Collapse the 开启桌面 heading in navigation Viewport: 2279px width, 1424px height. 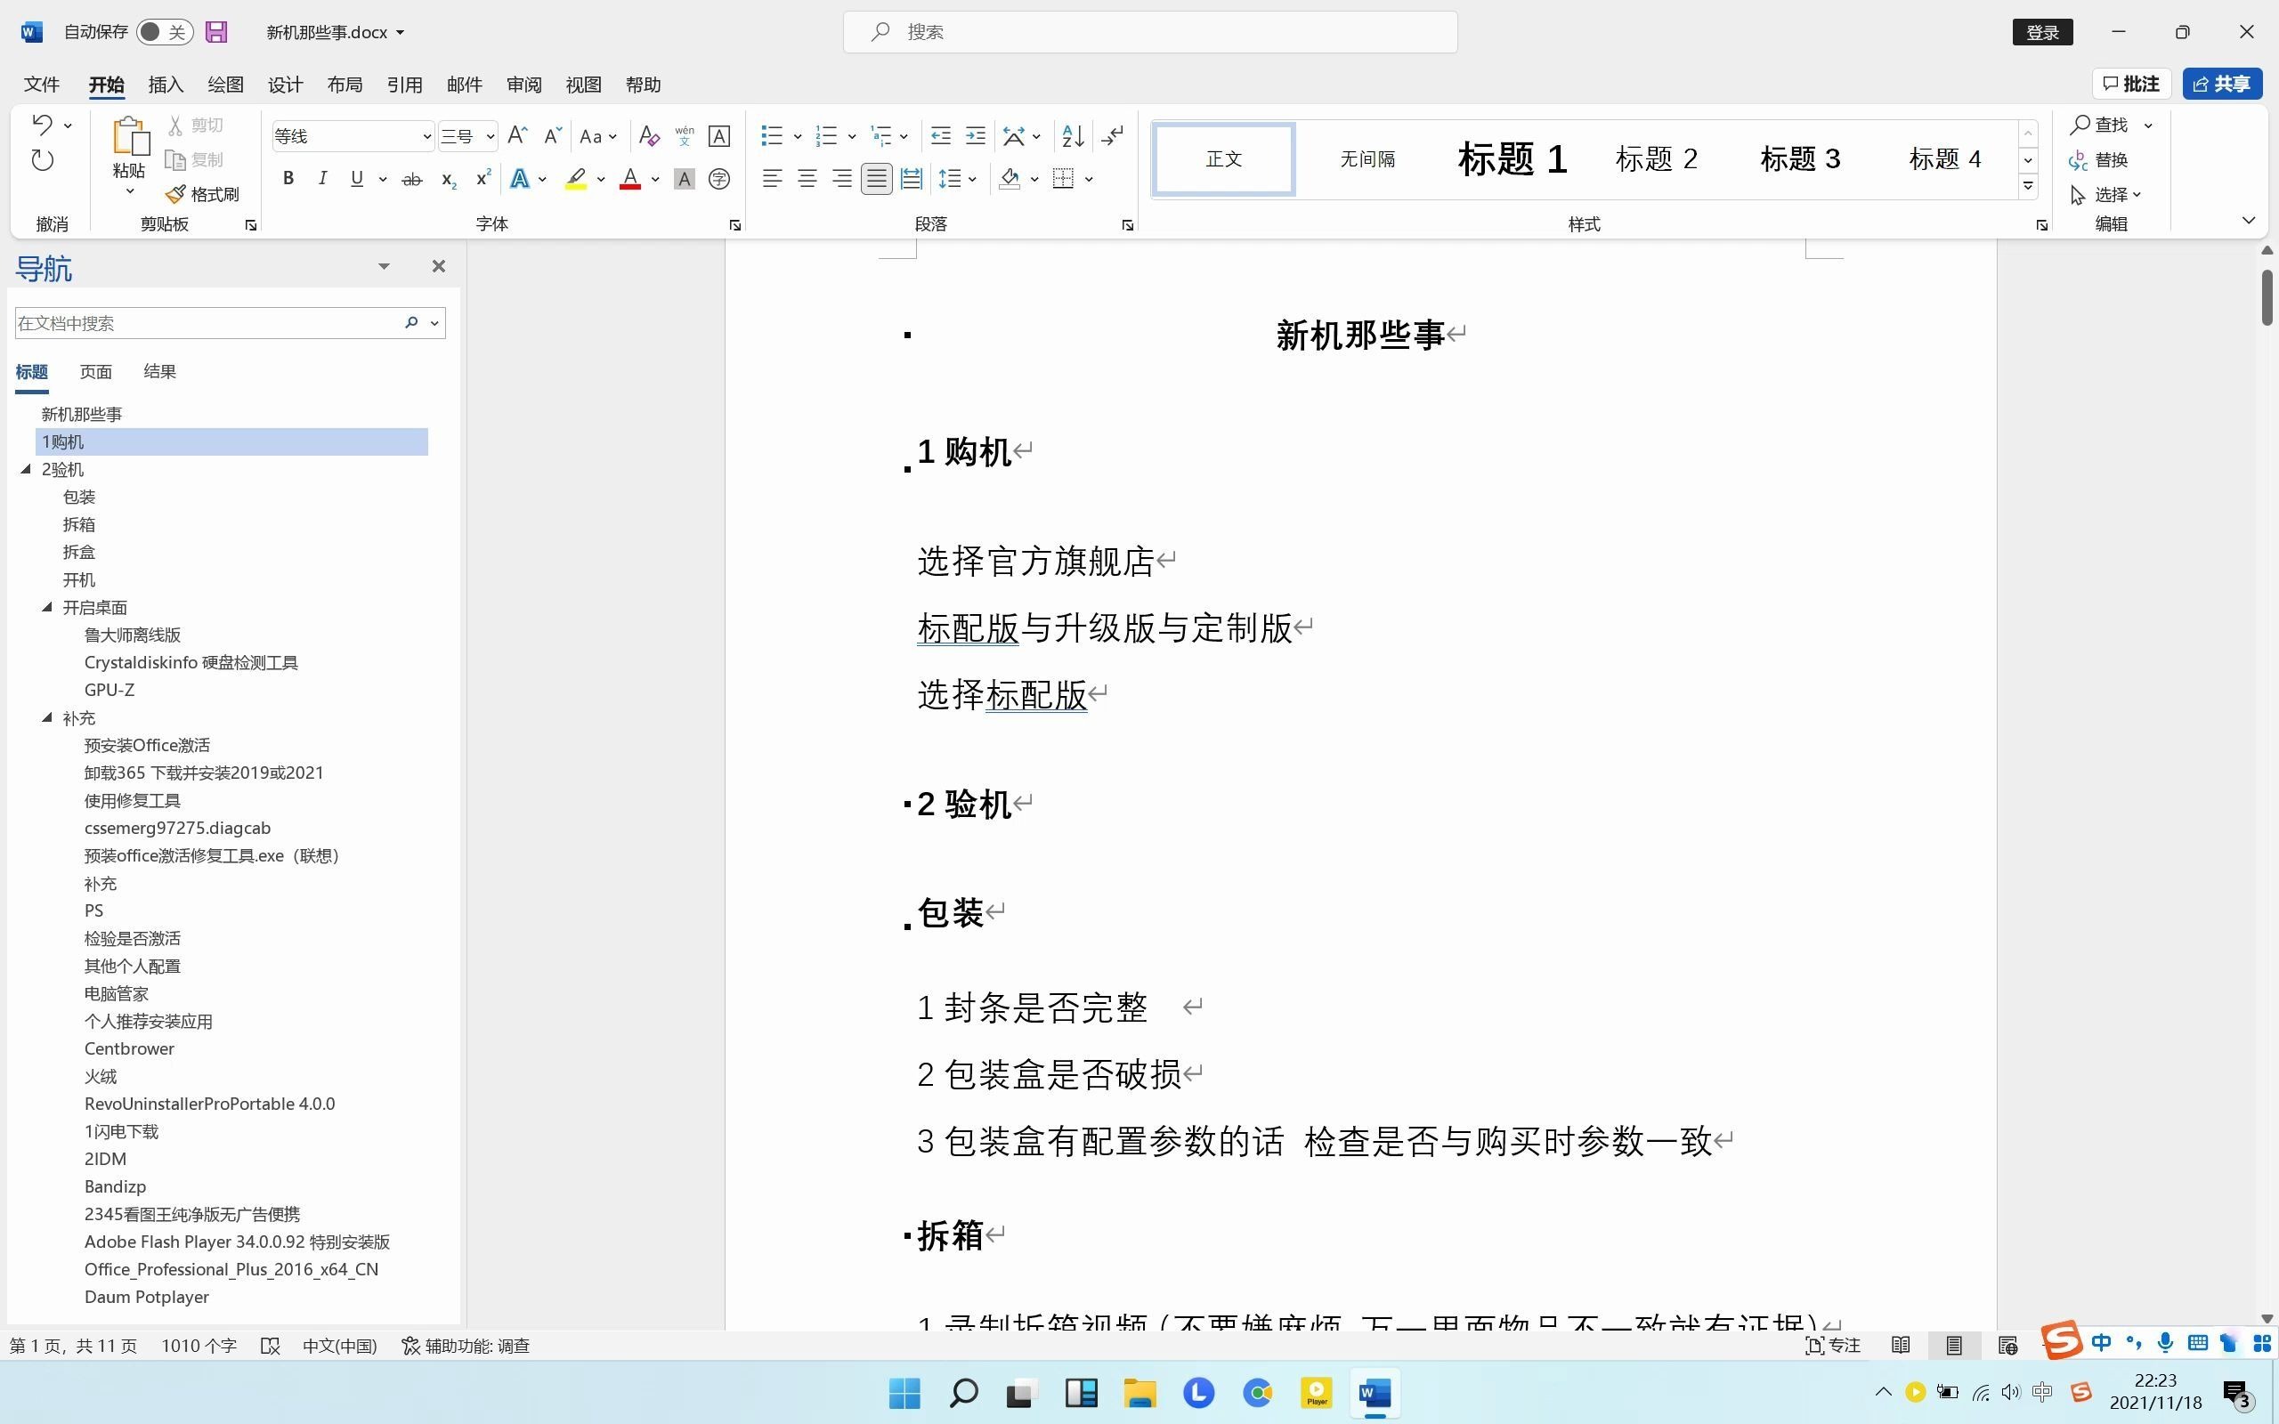(x=47, y=606)
